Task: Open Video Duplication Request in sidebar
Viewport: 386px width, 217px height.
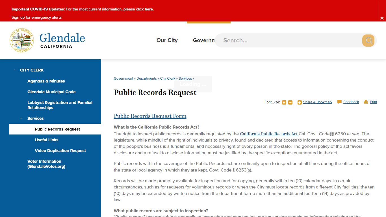Action: [60, 151]
